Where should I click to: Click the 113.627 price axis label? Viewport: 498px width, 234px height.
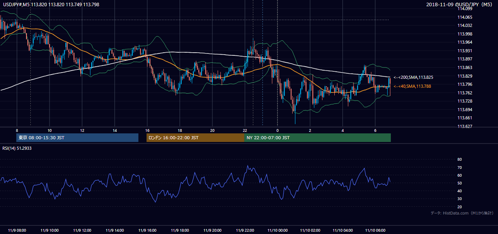tap(465, 126)
